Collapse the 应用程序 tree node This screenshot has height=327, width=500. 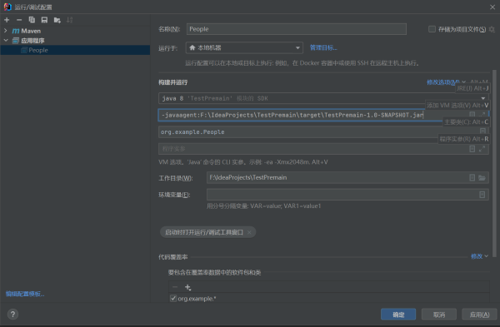point(6,41)
